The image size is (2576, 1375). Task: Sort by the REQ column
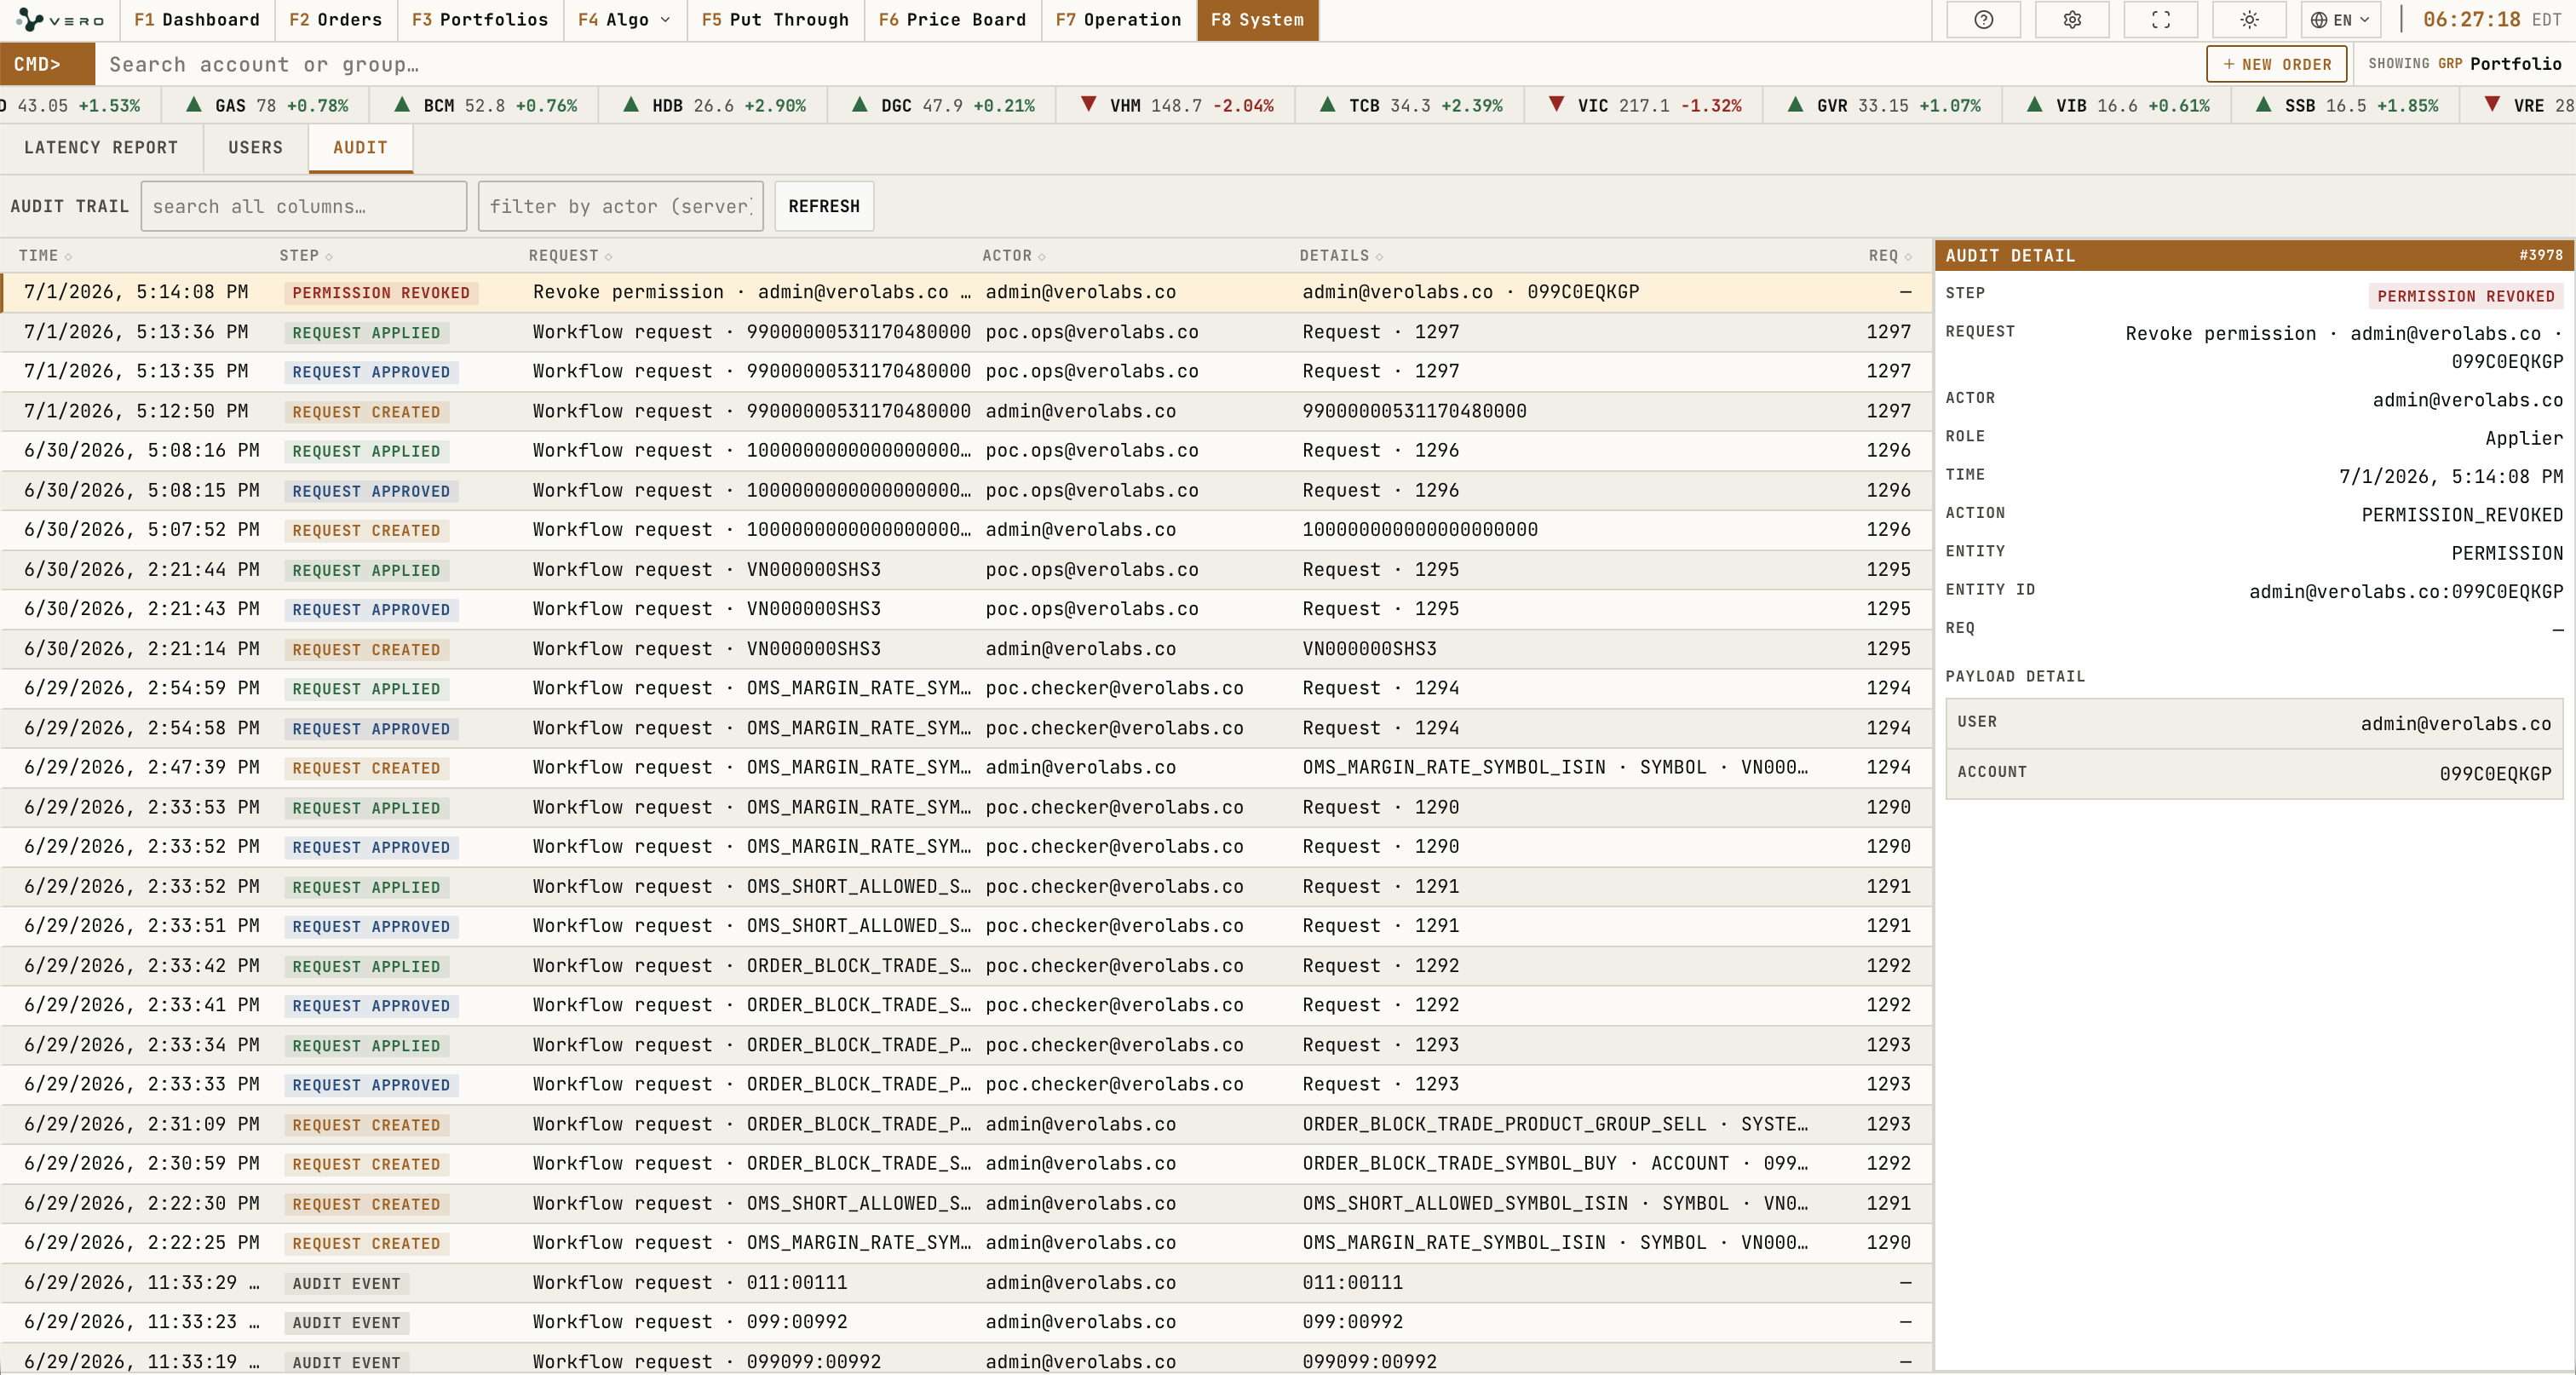coord(1890,256)
